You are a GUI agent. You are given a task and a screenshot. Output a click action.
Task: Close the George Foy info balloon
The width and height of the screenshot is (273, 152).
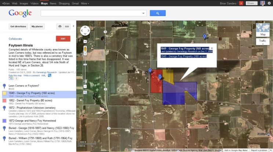point(212,48)
